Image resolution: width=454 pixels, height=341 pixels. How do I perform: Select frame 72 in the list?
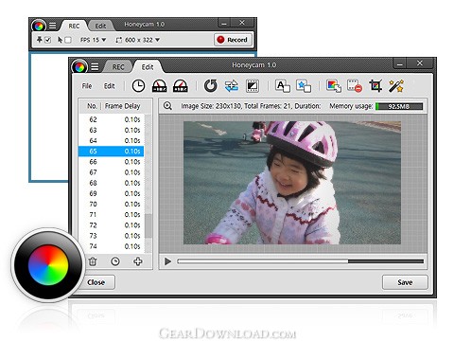(112, 225)
